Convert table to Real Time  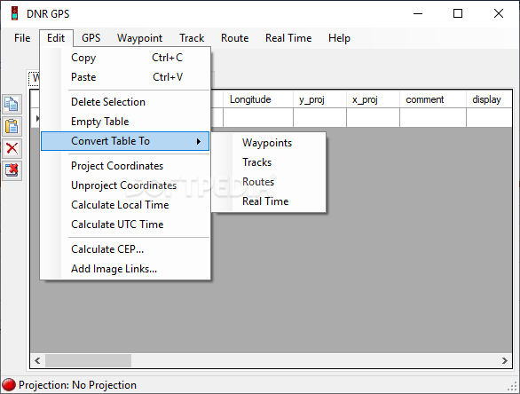[269, 201]
